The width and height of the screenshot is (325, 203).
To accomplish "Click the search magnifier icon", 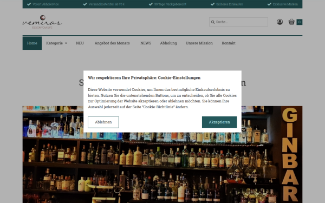I will pos(213,22).
